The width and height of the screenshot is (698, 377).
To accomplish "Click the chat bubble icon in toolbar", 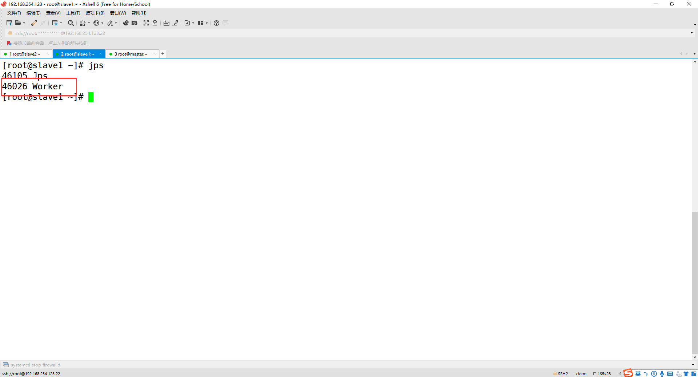I will (225, 23).
